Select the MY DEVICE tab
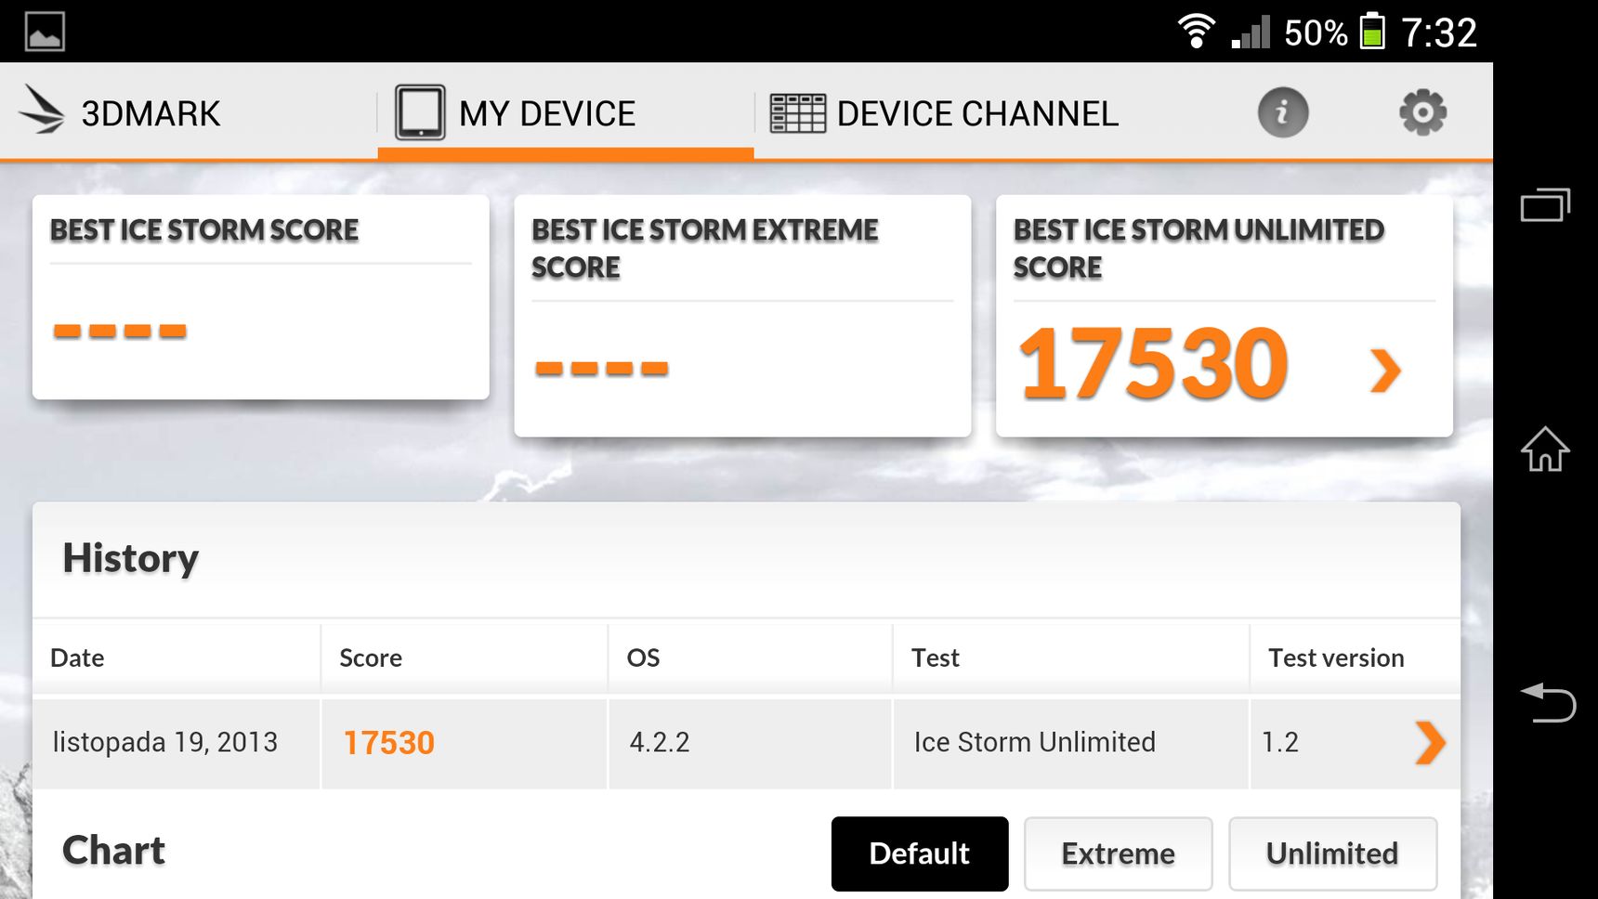This screenshot has height=899, width=1598. tap(565, 112)
